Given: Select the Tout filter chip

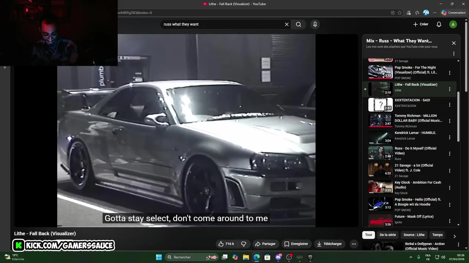Looking at the screenshot, I should pos(369,235).
